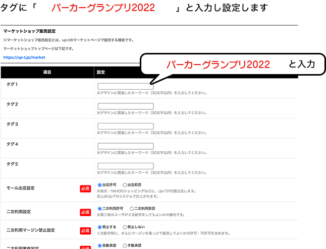The width and height of the screenshot is (326, 249).
Task: Select the タグ3 keyword field
Action: 125,126
